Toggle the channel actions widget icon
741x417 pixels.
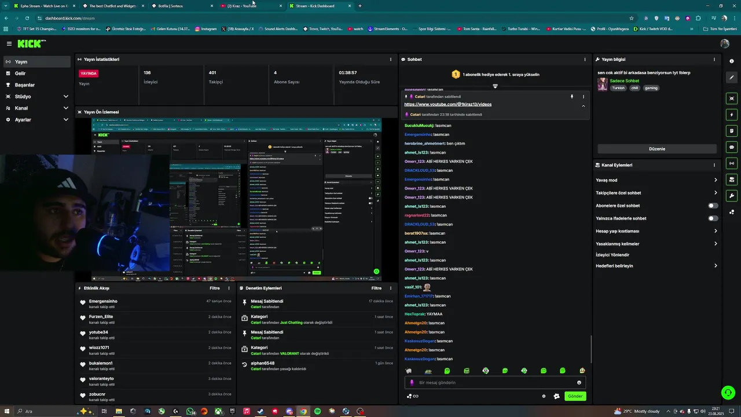click(732, 180)
